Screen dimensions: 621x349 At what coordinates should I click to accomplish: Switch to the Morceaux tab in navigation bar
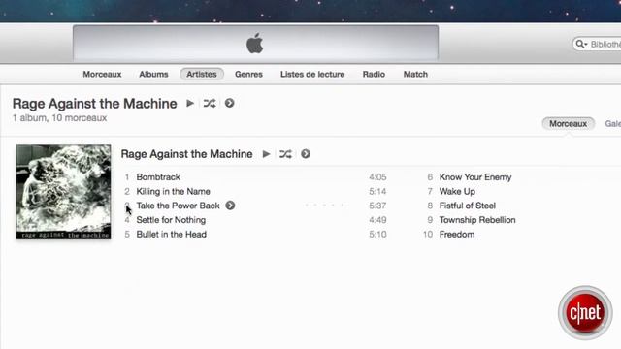pos(102,74)
